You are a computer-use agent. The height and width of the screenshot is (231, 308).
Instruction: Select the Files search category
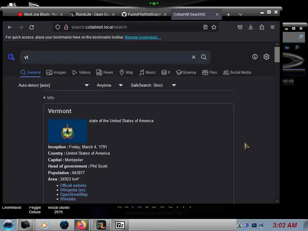point(210,72)
